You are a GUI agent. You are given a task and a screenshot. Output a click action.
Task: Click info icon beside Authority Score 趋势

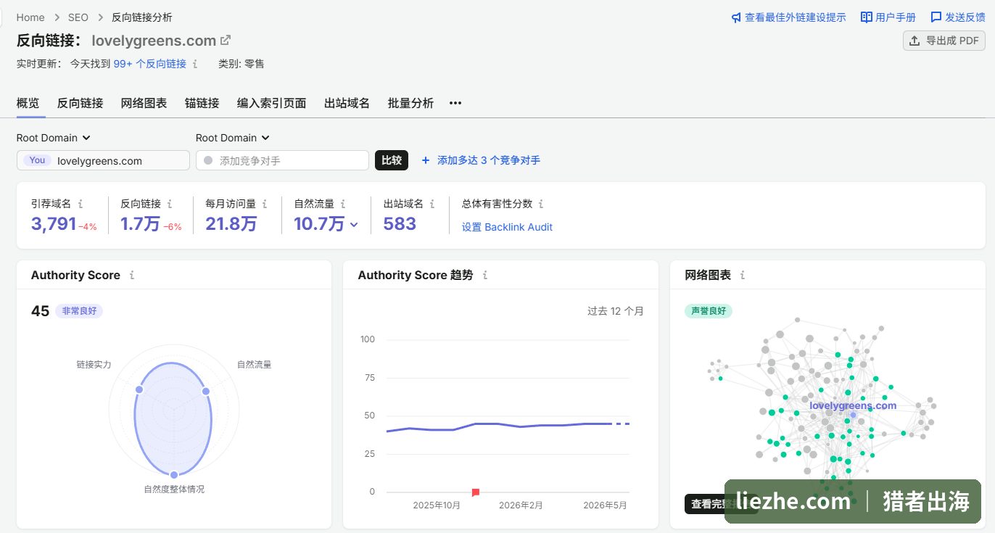click(x=485, y=276)
